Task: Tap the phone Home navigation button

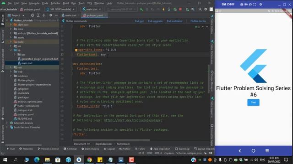Action: tap(253, 151)
